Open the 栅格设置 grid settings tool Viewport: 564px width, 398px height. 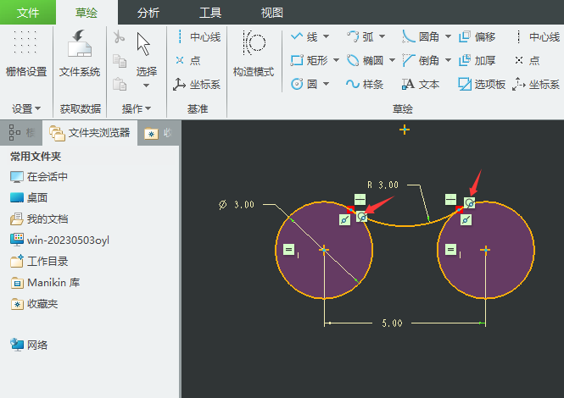coord(26,54)
